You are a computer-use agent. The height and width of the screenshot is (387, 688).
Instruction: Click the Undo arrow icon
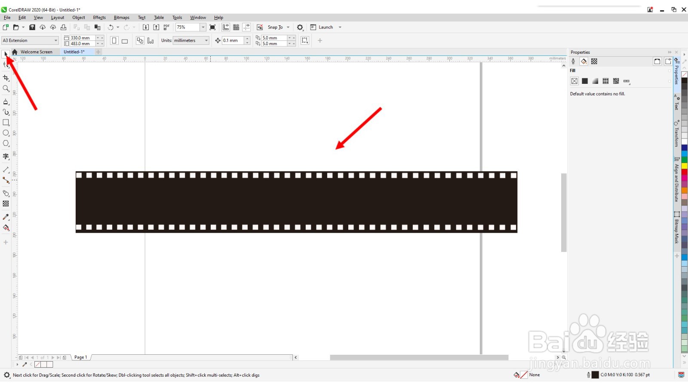click(x=111, y=27)
